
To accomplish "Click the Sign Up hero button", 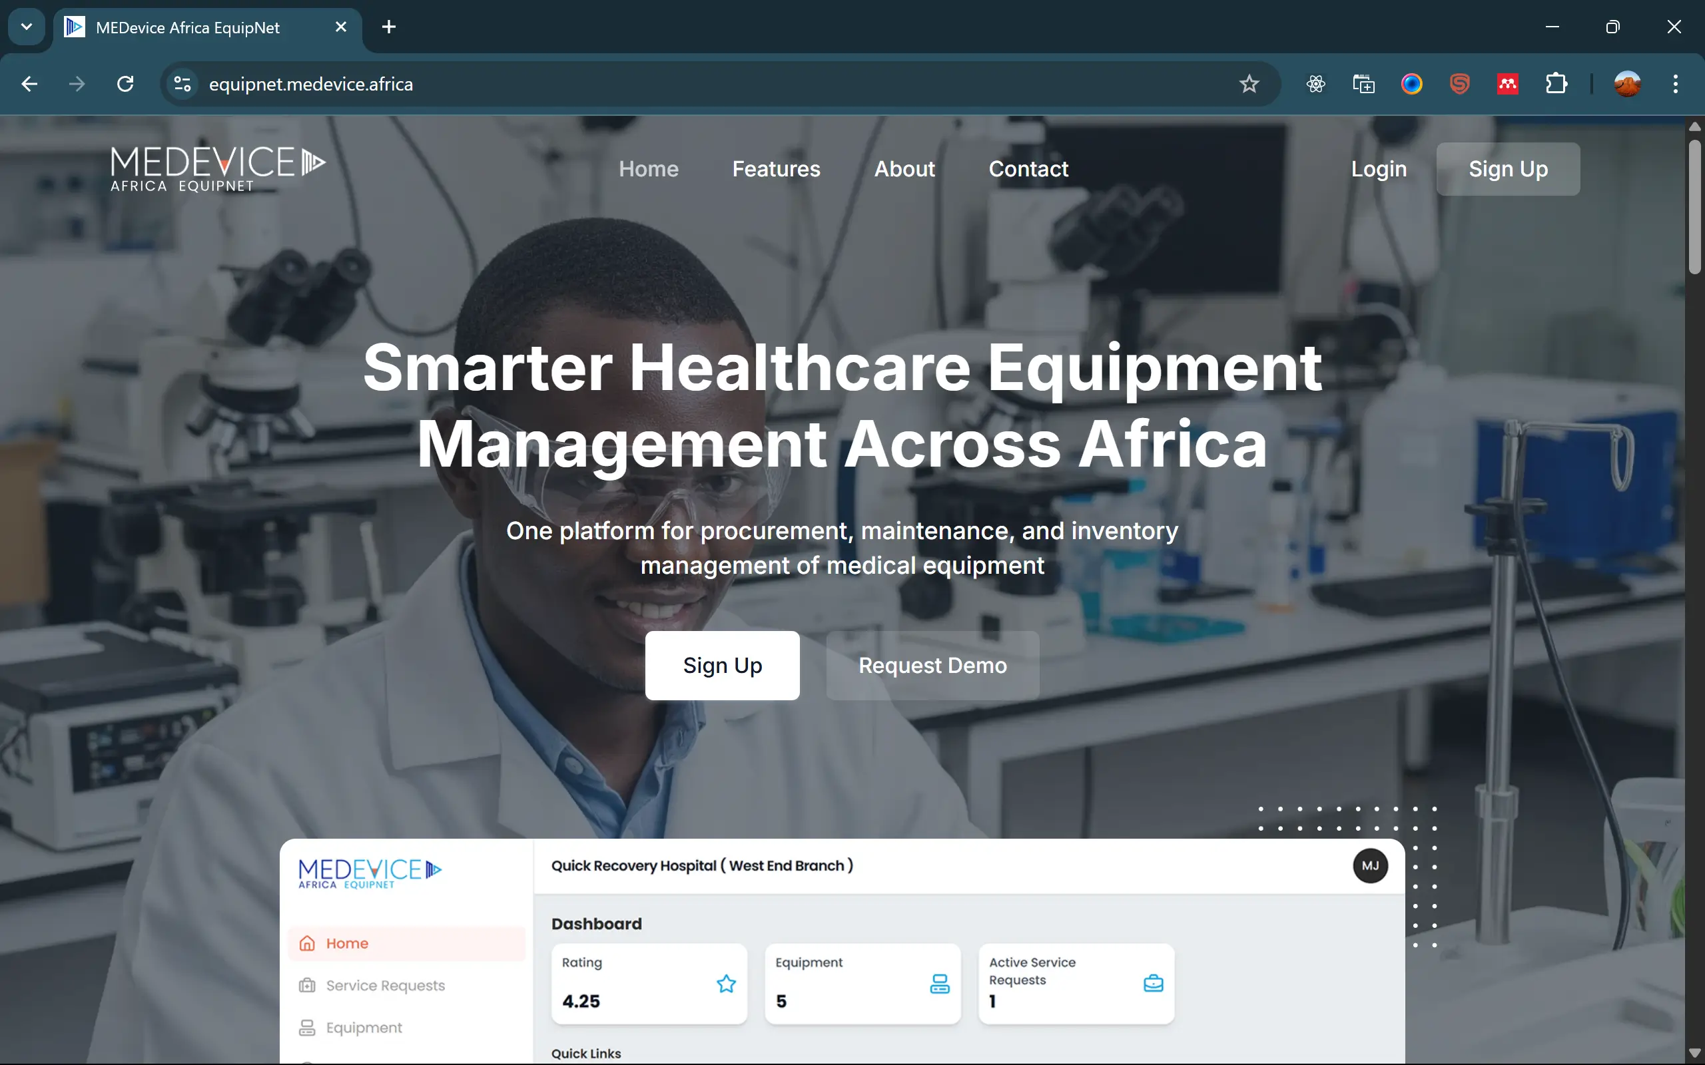I will [x=722, y=665].
